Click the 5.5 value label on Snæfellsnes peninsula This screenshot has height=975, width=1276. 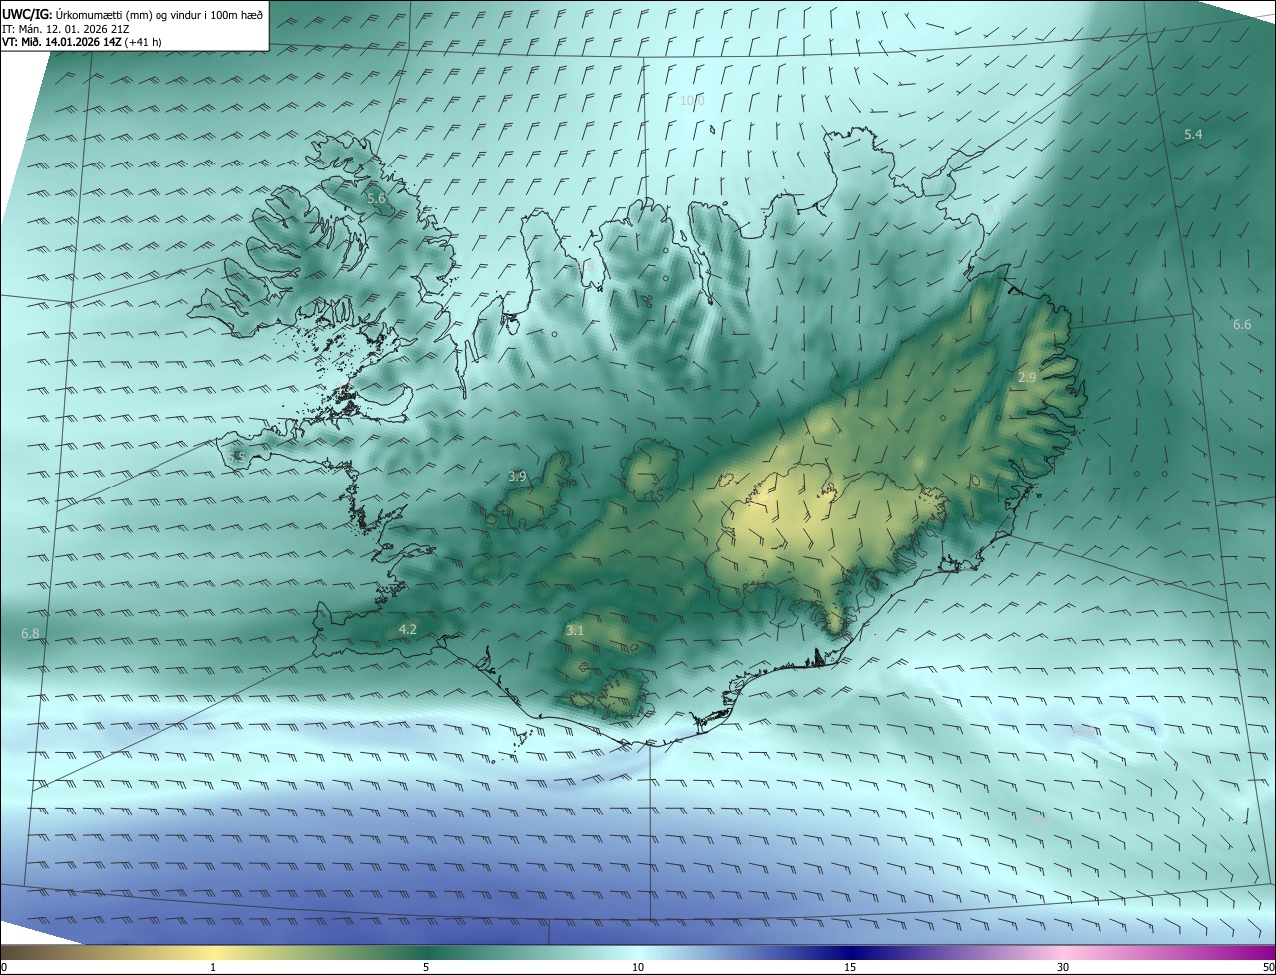237,457
